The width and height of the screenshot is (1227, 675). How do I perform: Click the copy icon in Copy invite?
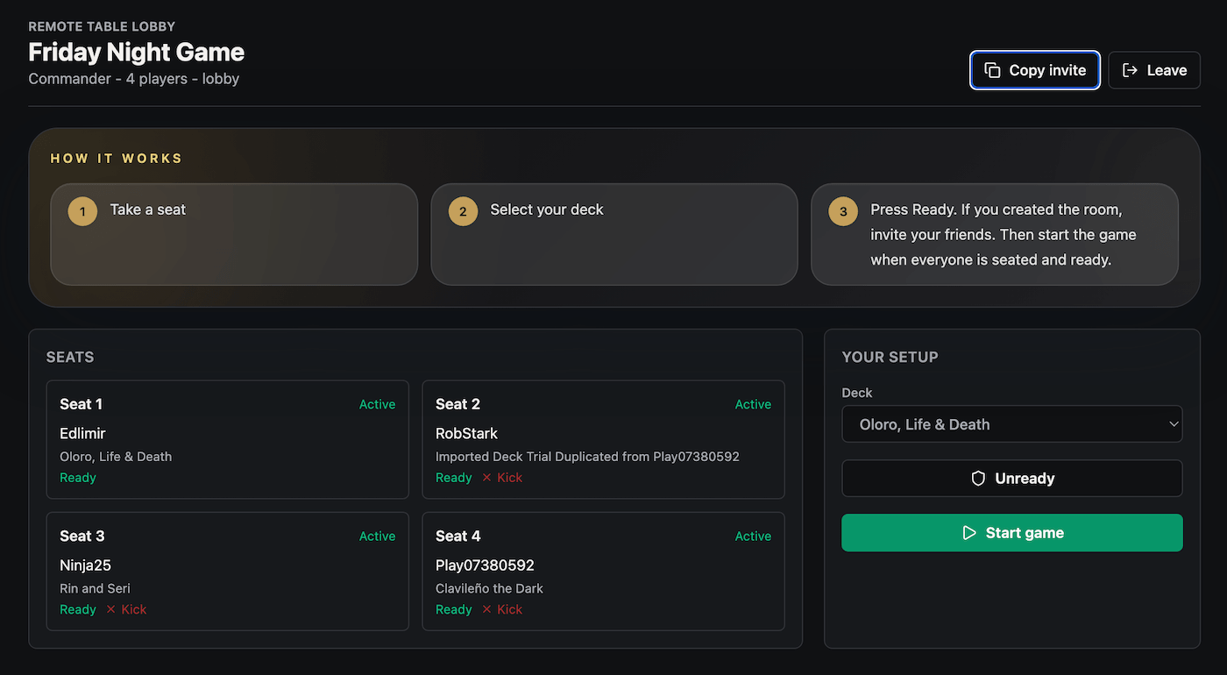coord(992,70)
